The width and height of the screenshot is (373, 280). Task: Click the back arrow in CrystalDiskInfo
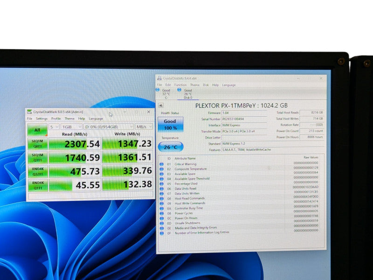(160, 106)
